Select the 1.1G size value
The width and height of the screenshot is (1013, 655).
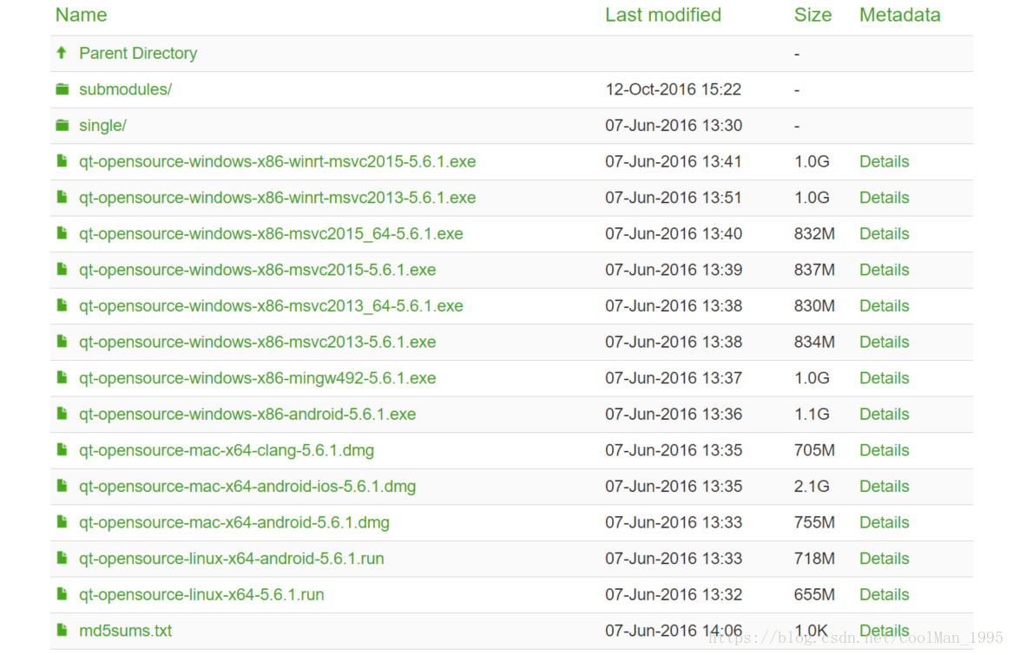click(x=812, y=414)
